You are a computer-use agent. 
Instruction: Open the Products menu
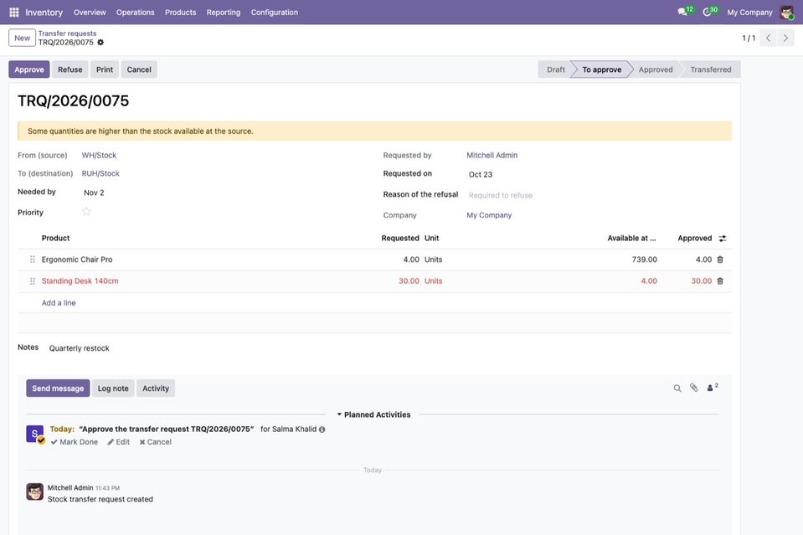pyautogui.click(x=180, y=13)
